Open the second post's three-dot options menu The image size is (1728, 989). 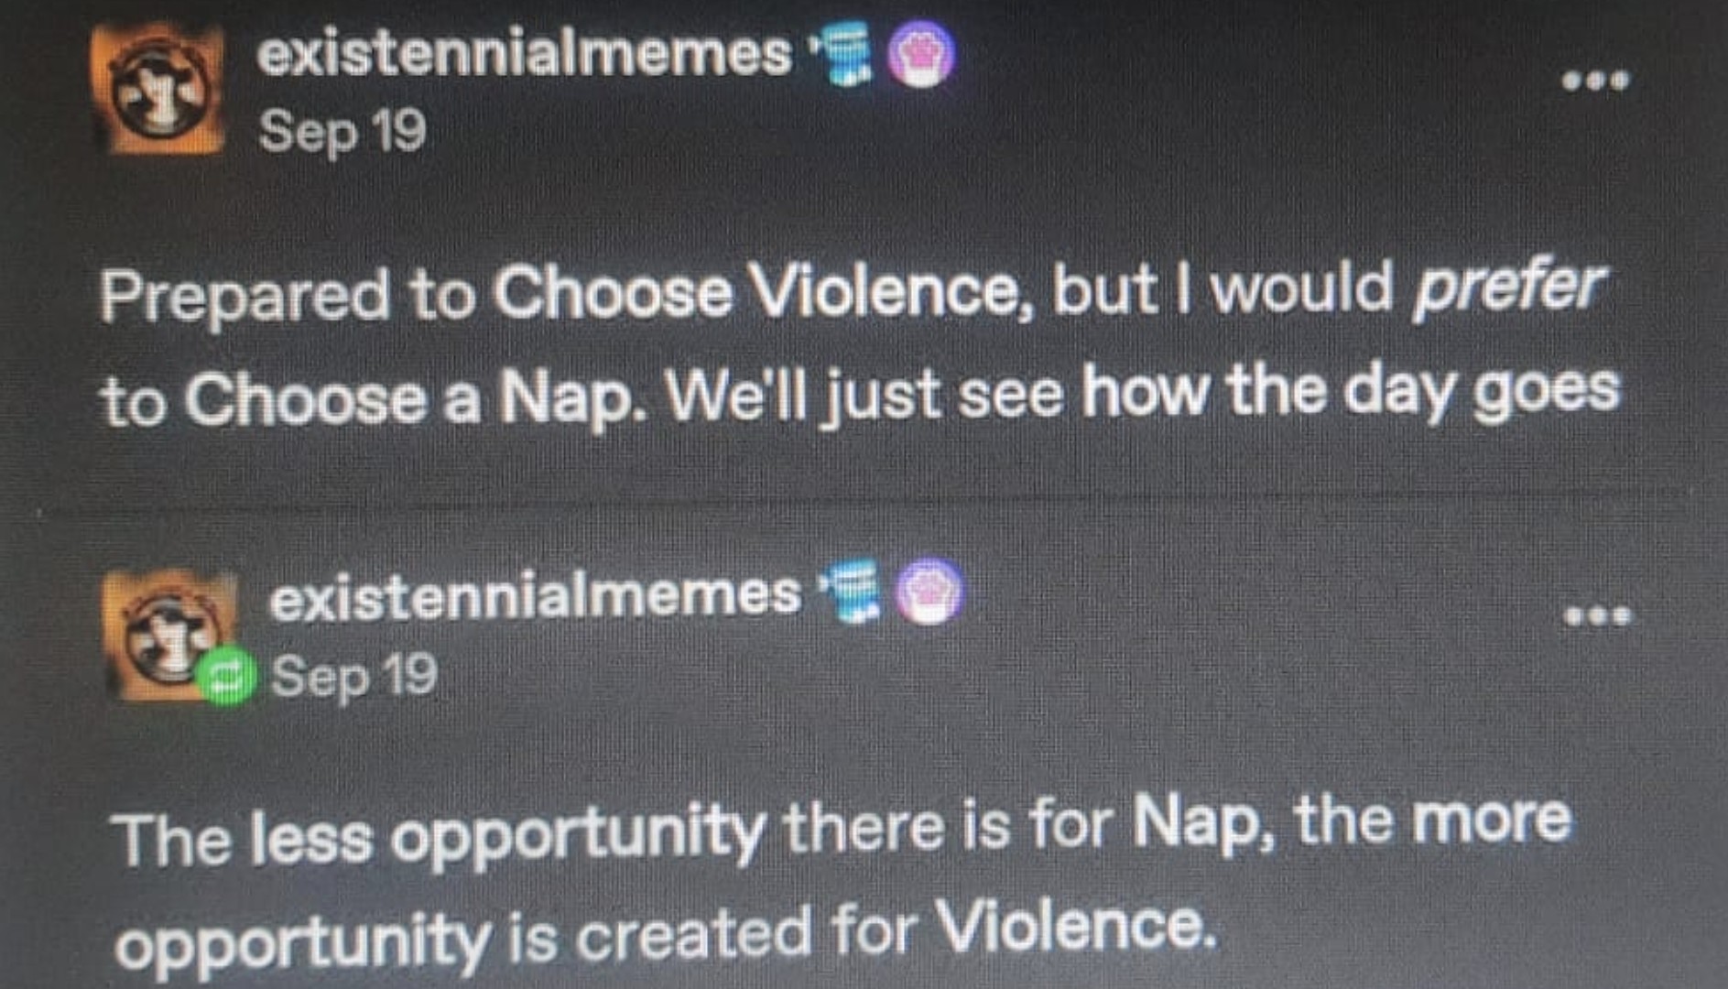point(1598,615)
